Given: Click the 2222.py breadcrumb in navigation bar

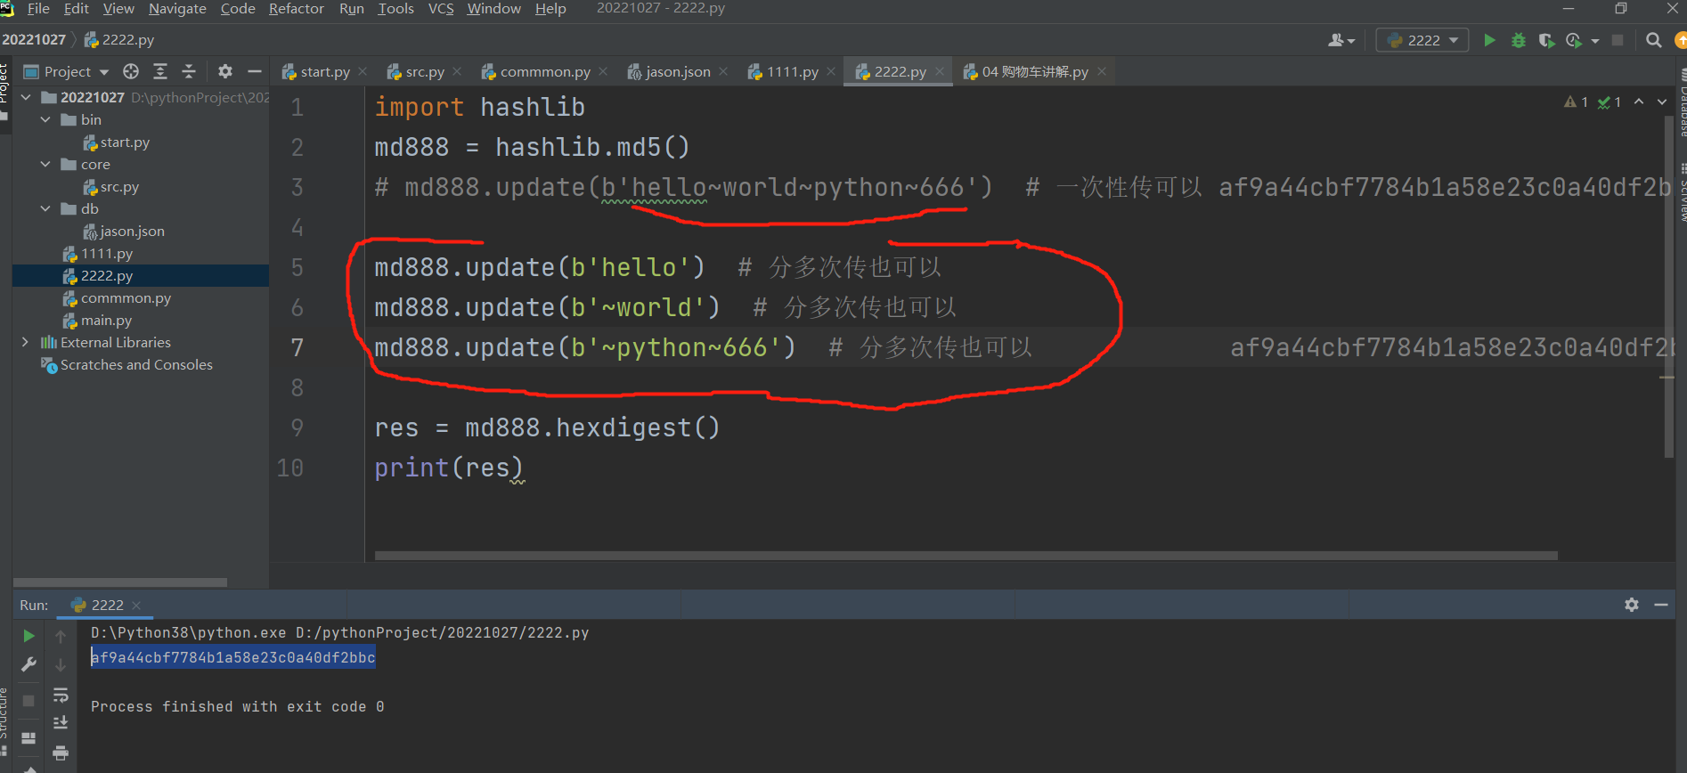Looking at the screenshot, I should coord(119,39).
